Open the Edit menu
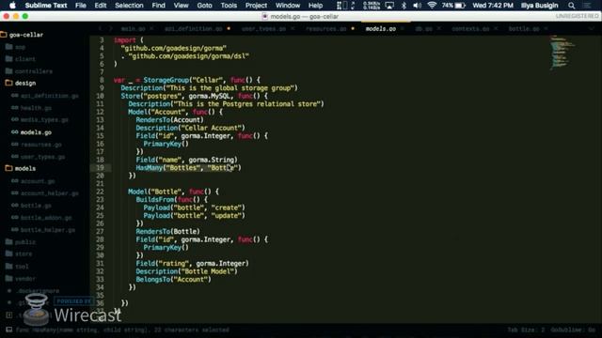 [x=101, y=6]
